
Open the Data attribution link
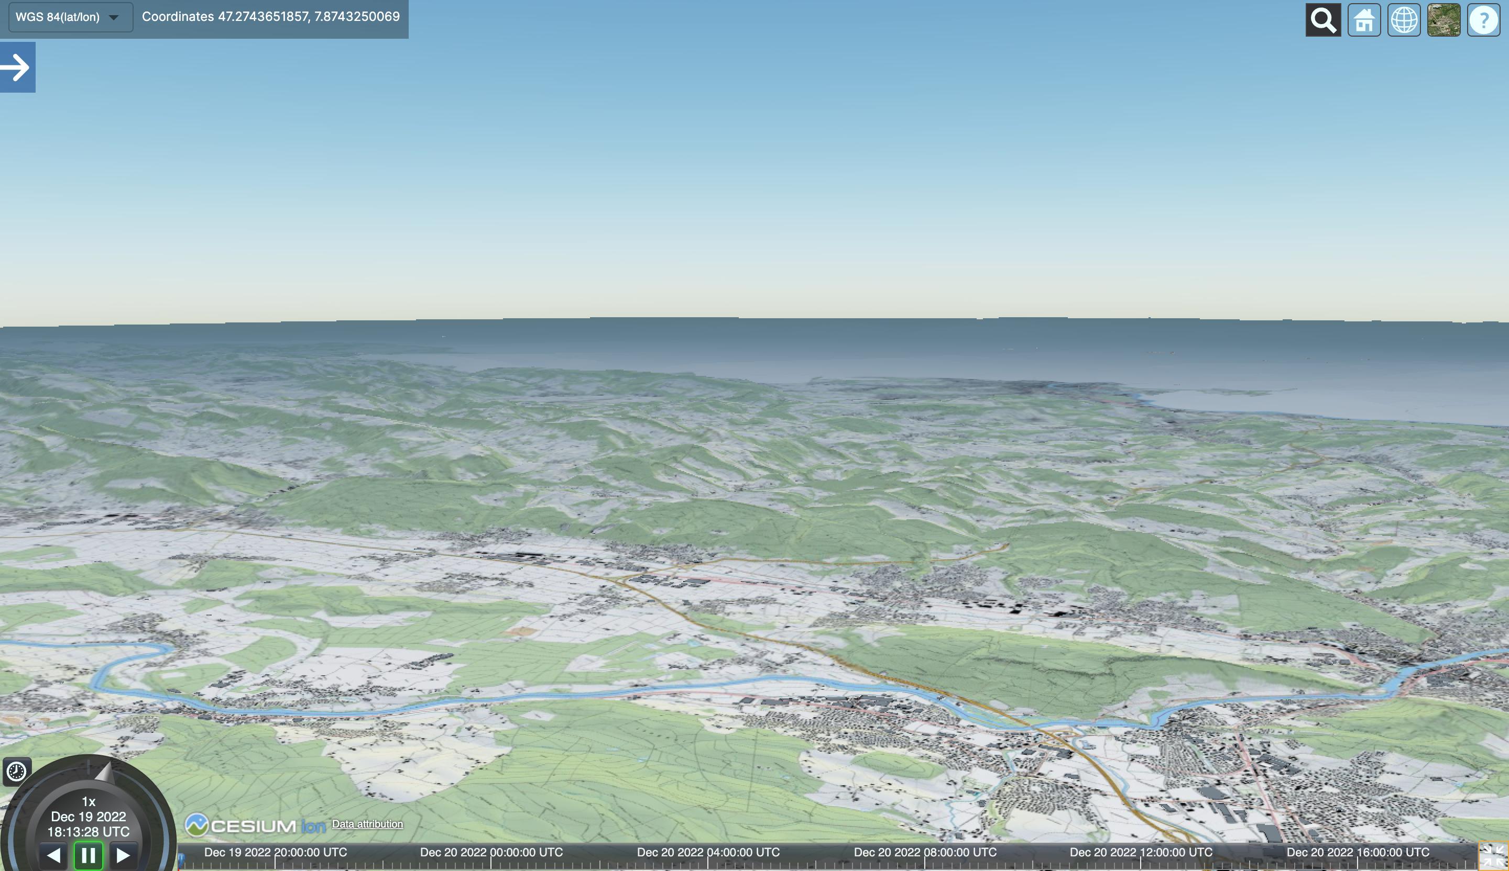point(367,824)
